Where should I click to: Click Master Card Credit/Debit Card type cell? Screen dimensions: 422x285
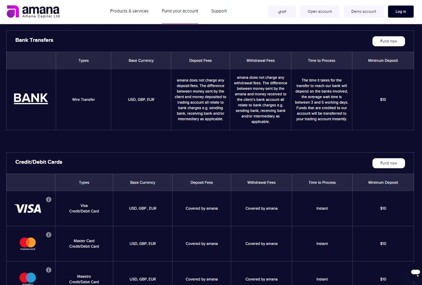[x=84, y=244]
